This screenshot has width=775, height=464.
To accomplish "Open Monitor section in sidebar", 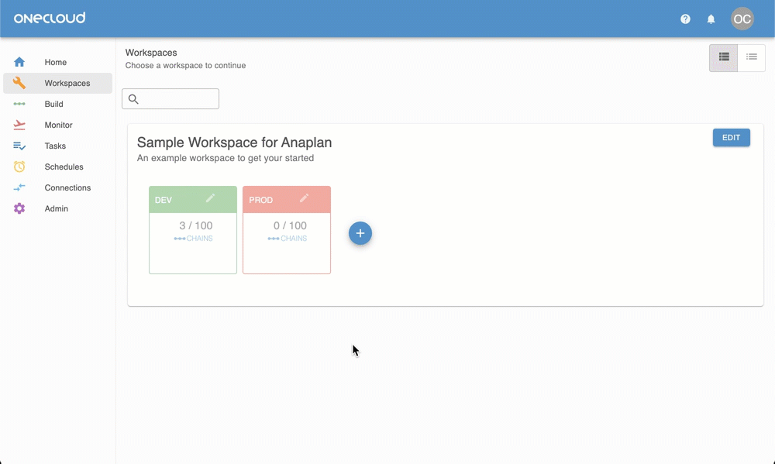I will coord(58,125).
